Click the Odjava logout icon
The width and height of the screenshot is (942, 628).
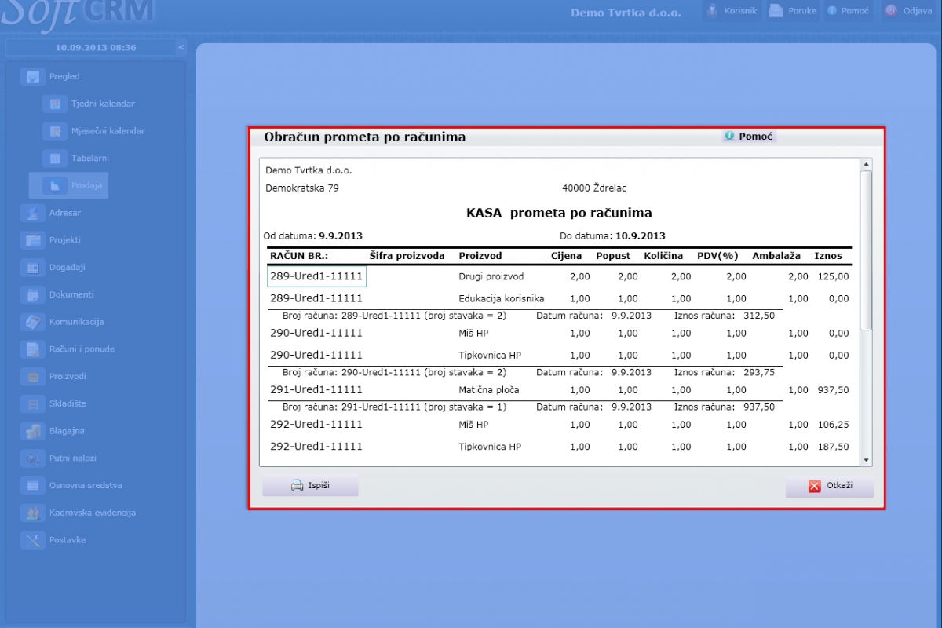pos(891,11)
